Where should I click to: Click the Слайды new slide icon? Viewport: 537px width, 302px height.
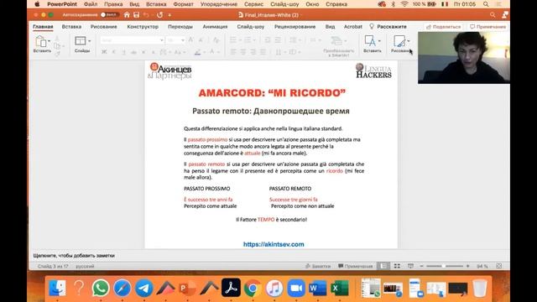click(81, 41)
